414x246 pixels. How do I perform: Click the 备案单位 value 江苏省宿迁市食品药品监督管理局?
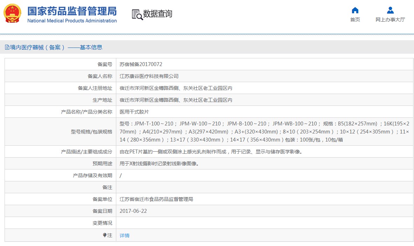click(157, 199)
